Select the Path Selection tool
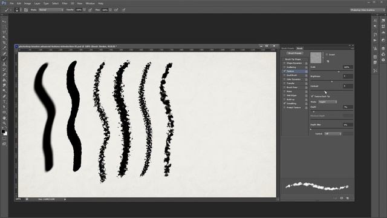Image resolution: width=387 pixels, height=218 pixels. [4, 107]
